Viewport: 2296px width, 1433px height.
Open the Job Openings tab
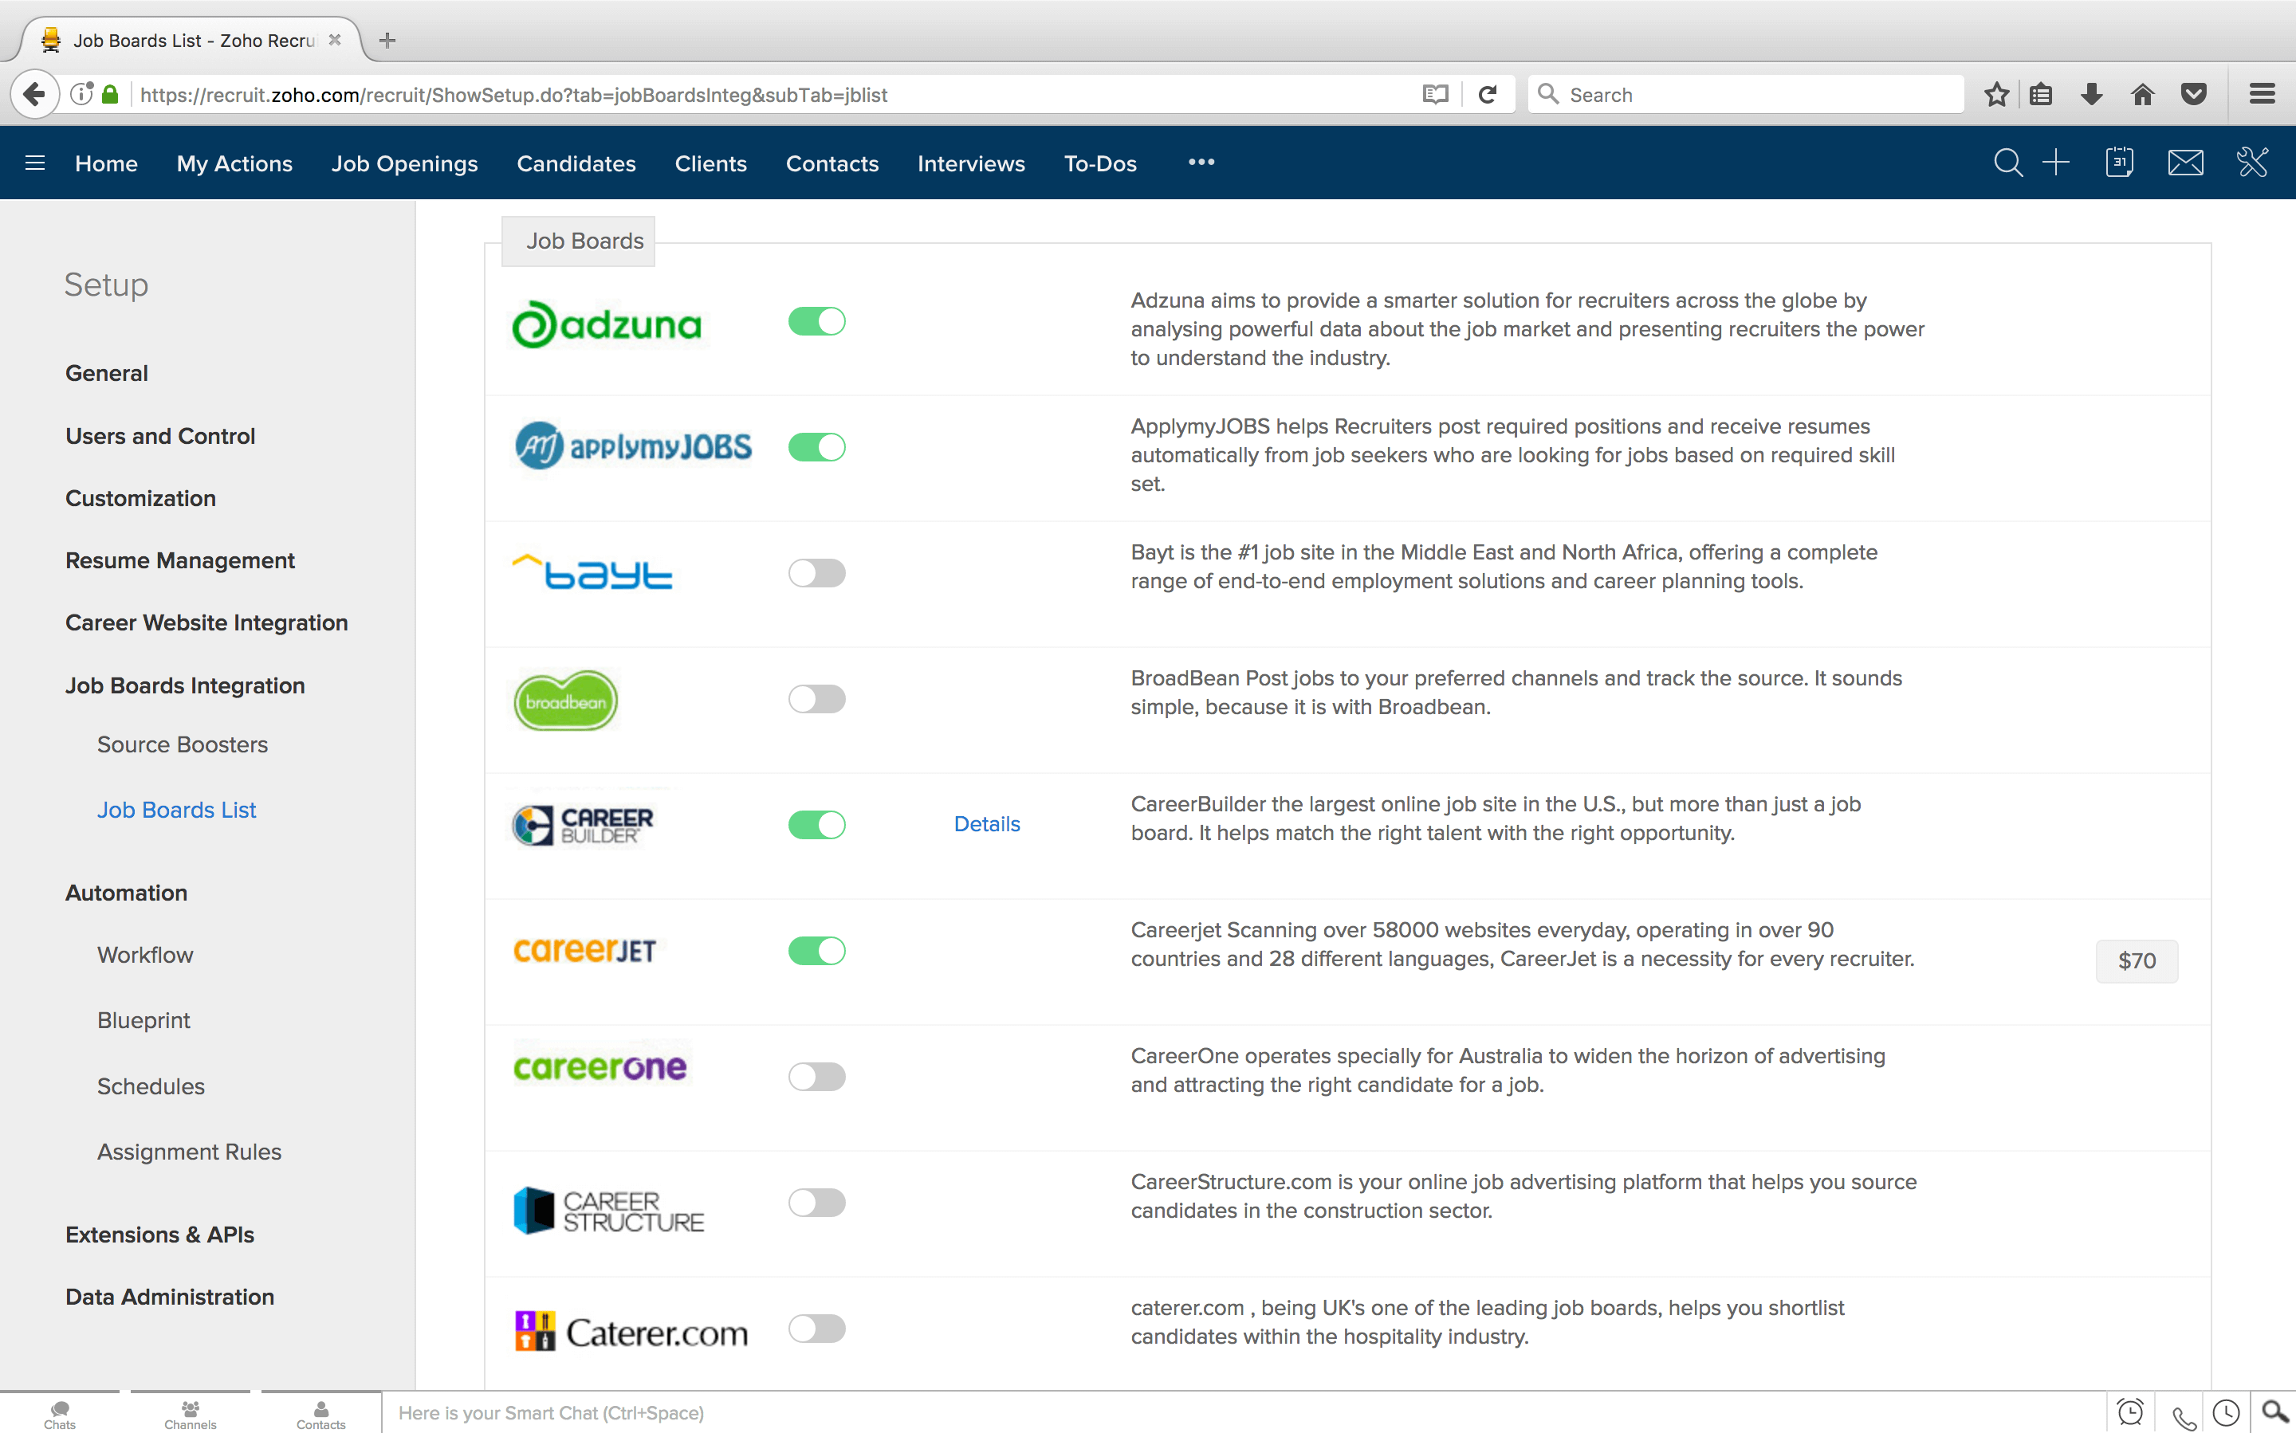404,164
